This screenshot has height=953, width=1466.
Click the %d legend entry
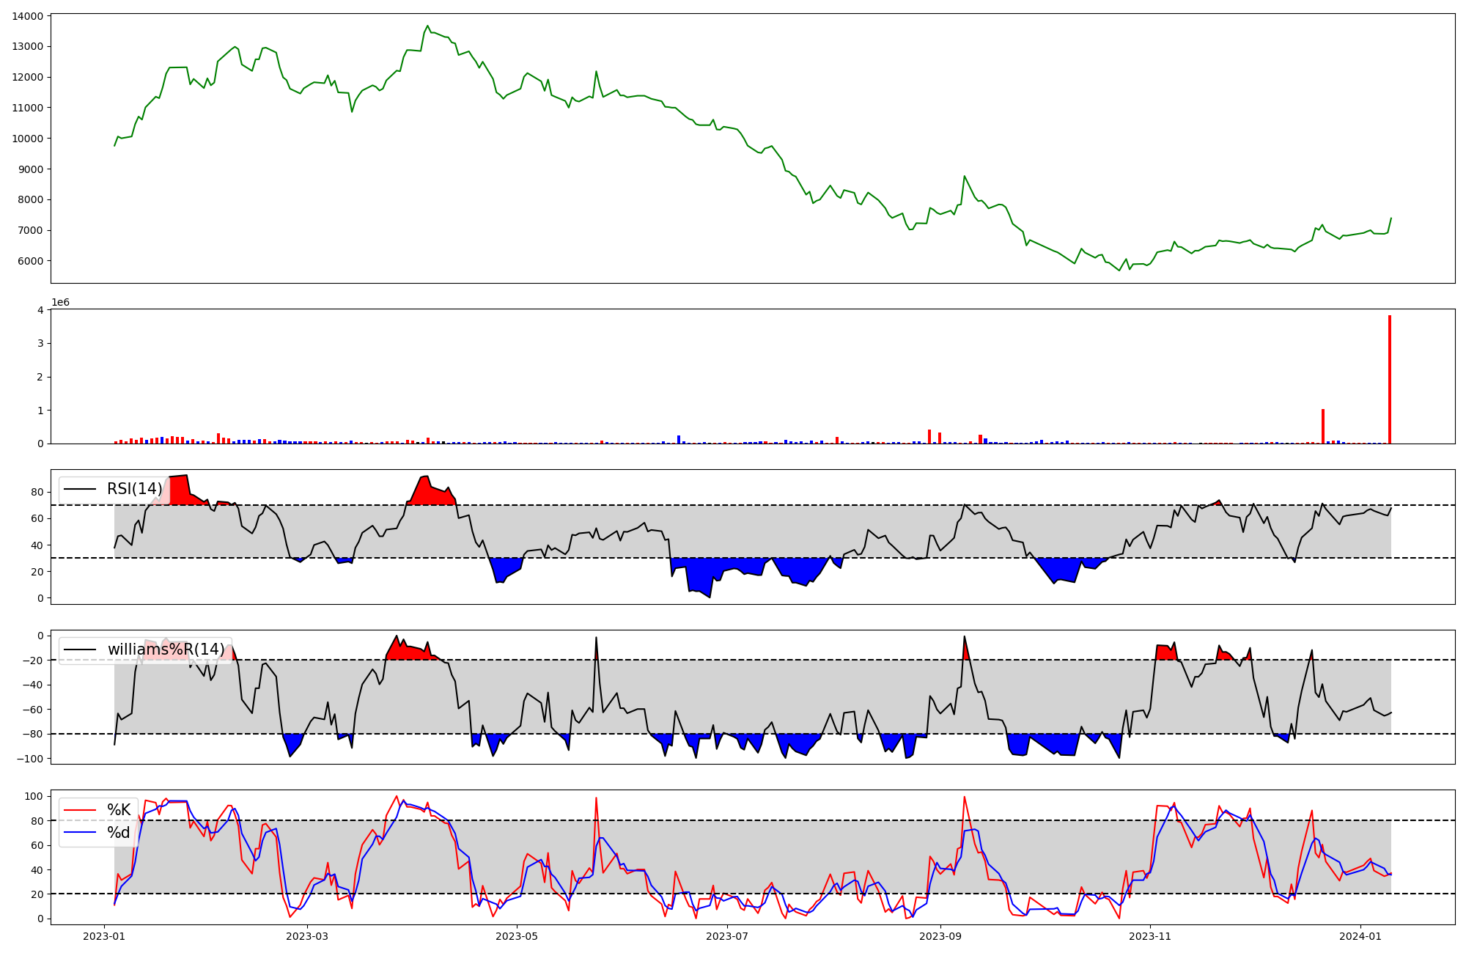[x=119, y=833]
